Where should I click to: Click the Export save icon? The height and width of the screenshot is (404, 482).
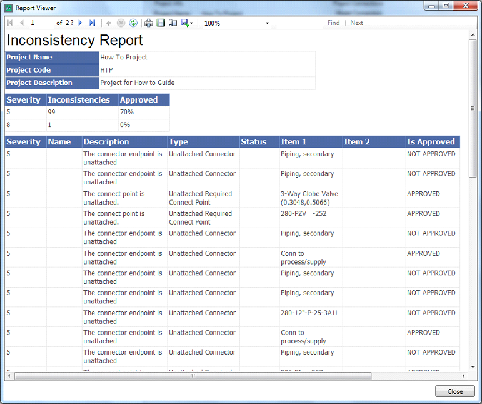185,23
